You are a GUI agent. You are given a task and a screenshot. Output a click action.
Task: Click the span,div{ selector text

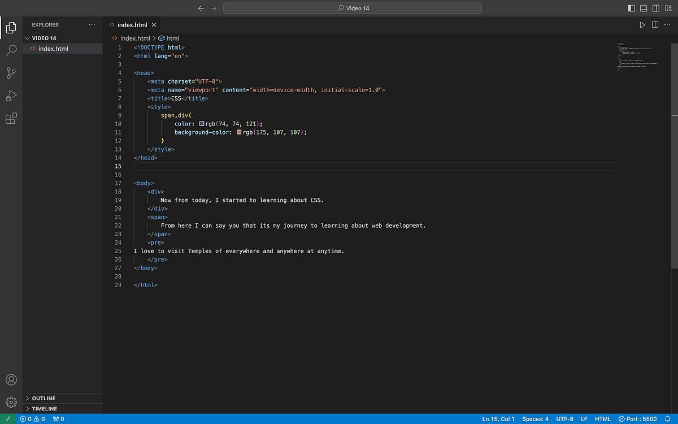click(176, 115)
